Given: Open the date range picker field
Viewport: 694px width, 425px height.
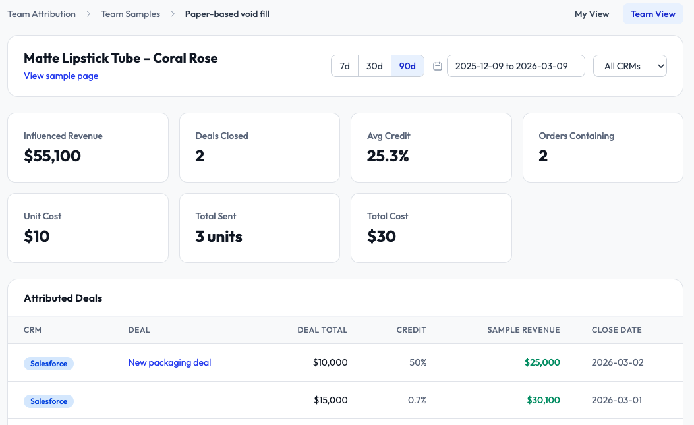Looking at the screenshot, I should point(515,66).
